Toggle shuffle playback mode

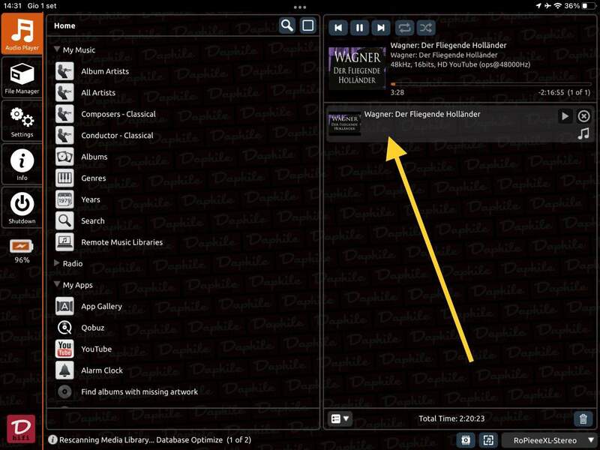pos(426,28)
